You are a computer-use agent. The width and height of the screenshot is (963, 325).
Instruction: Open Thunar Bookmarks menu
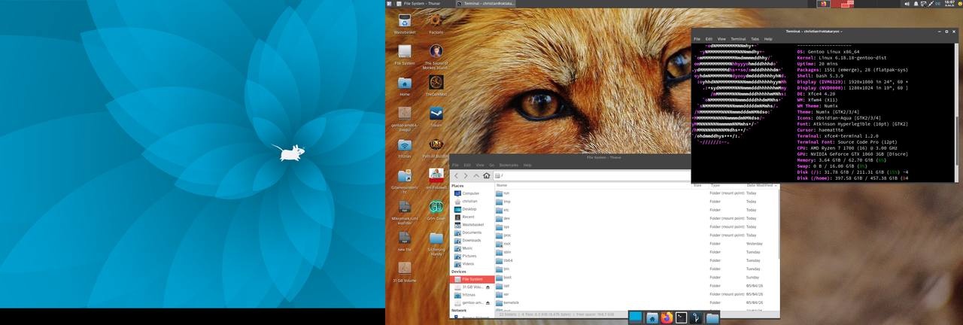509,165
